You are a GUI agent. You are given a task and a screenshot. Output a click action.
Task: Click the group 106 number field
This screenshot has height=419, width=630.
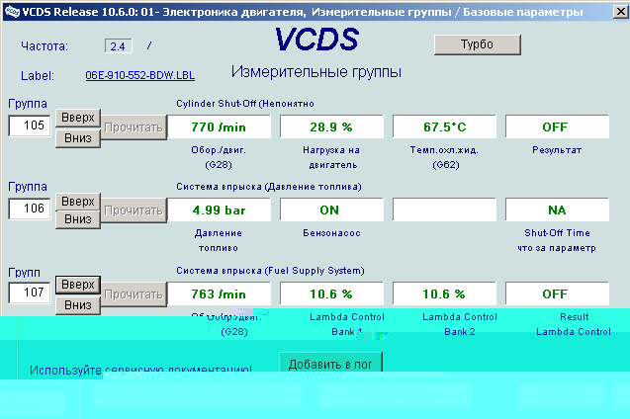(x=30, y=209)
